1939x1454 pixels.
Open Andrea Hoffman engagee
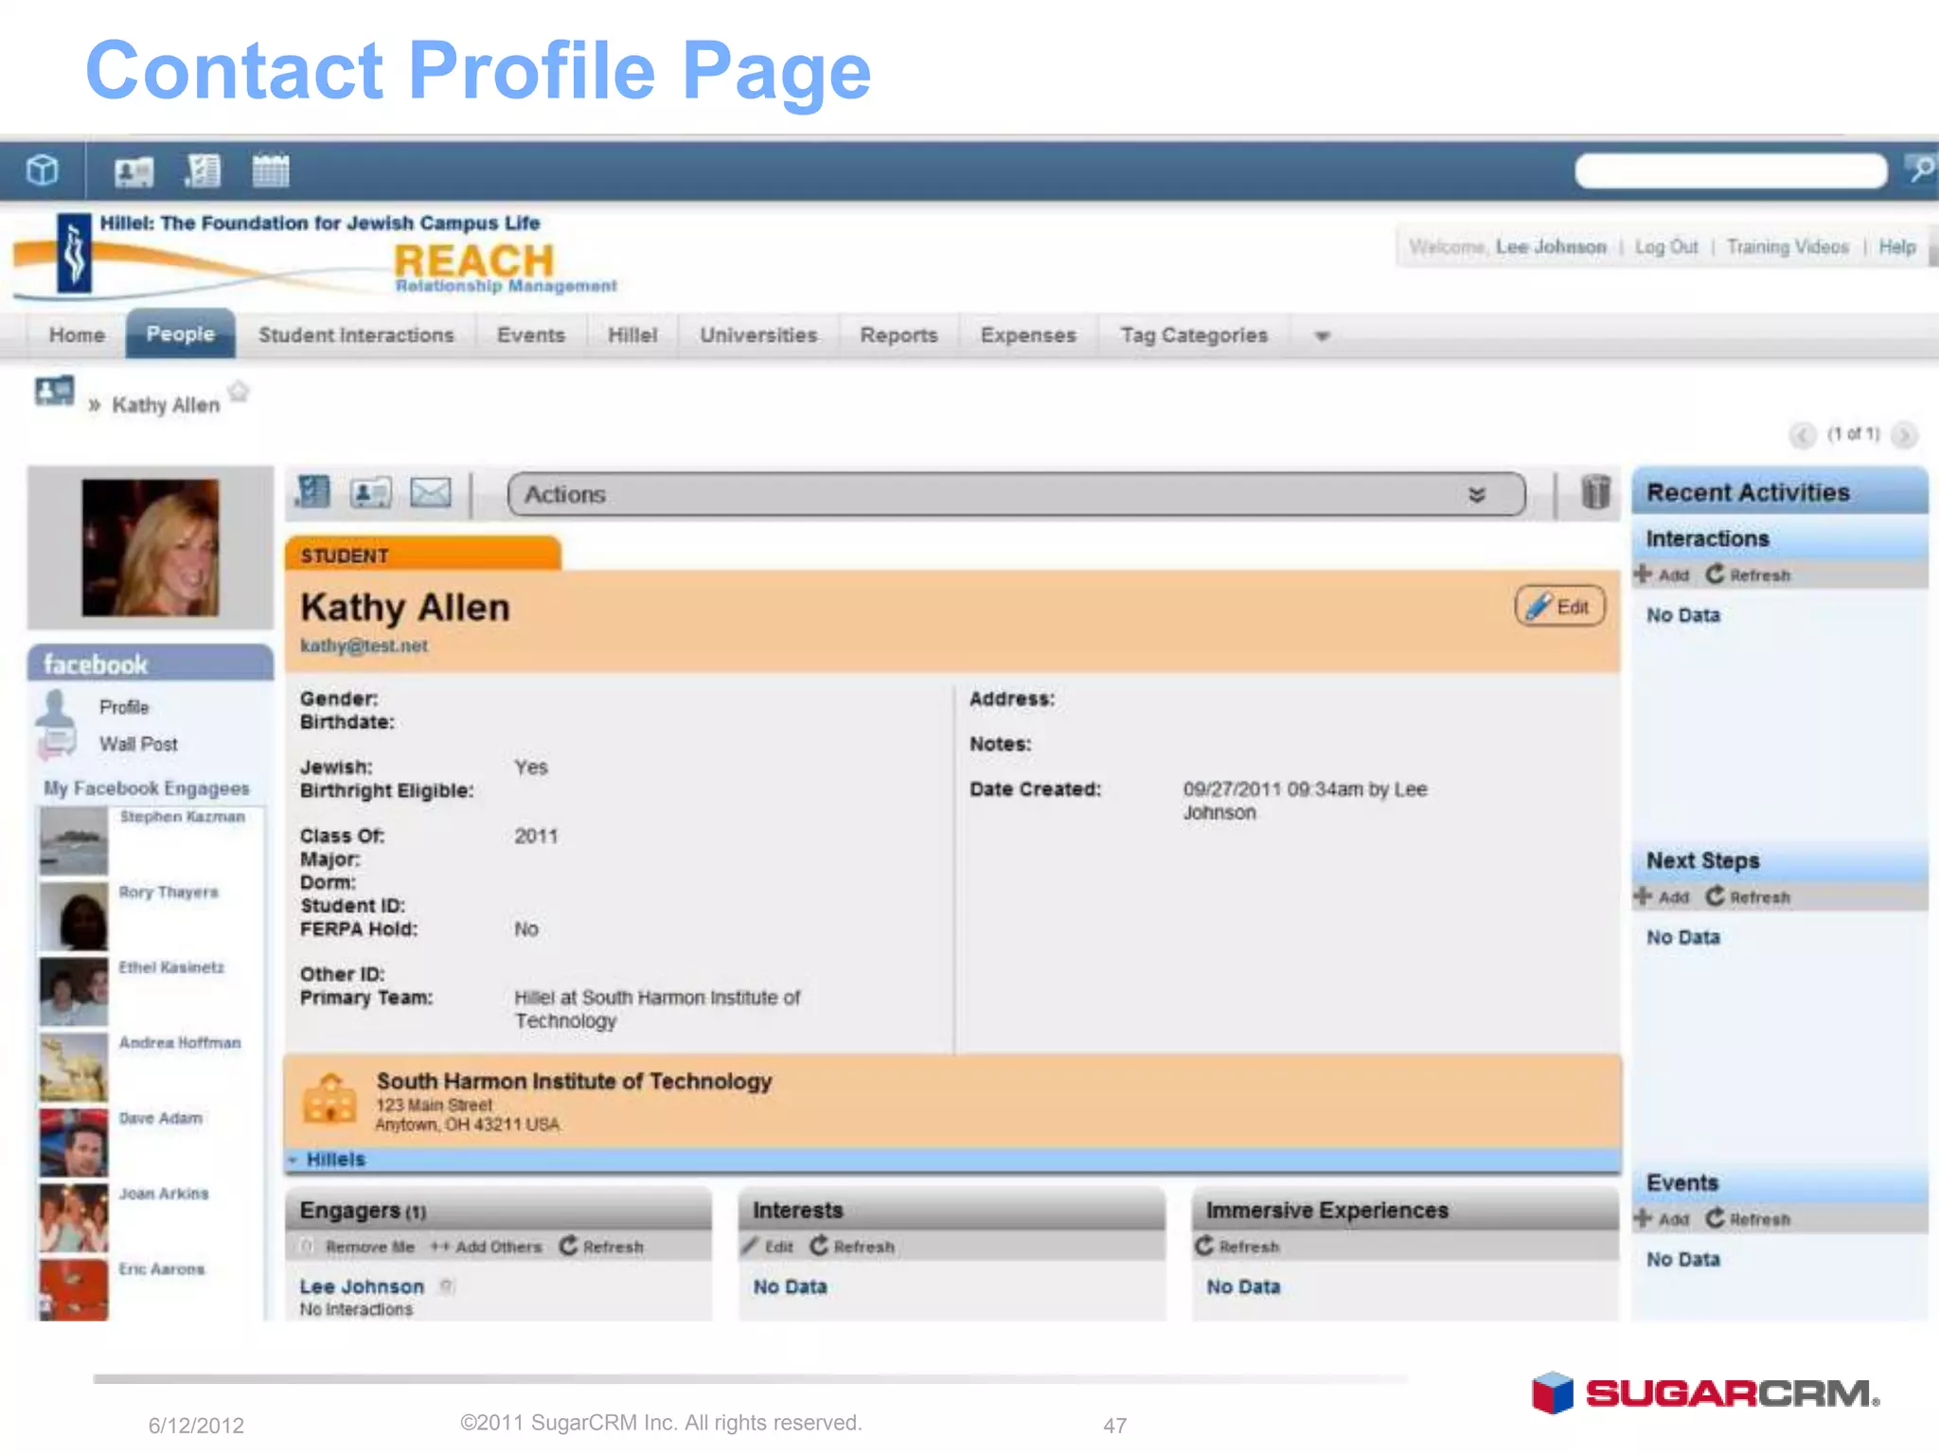point(180,1042)
